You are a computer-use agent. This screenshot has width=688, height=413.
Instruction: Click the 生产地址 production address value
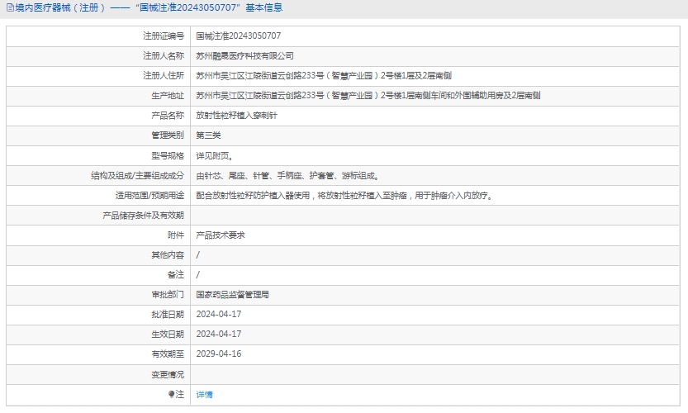(x=368, y=96)
